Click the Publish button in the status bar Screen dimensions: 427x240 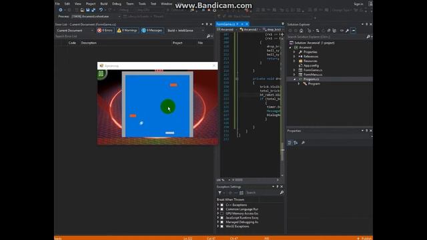pyautogui.click(x=364, y=238)
